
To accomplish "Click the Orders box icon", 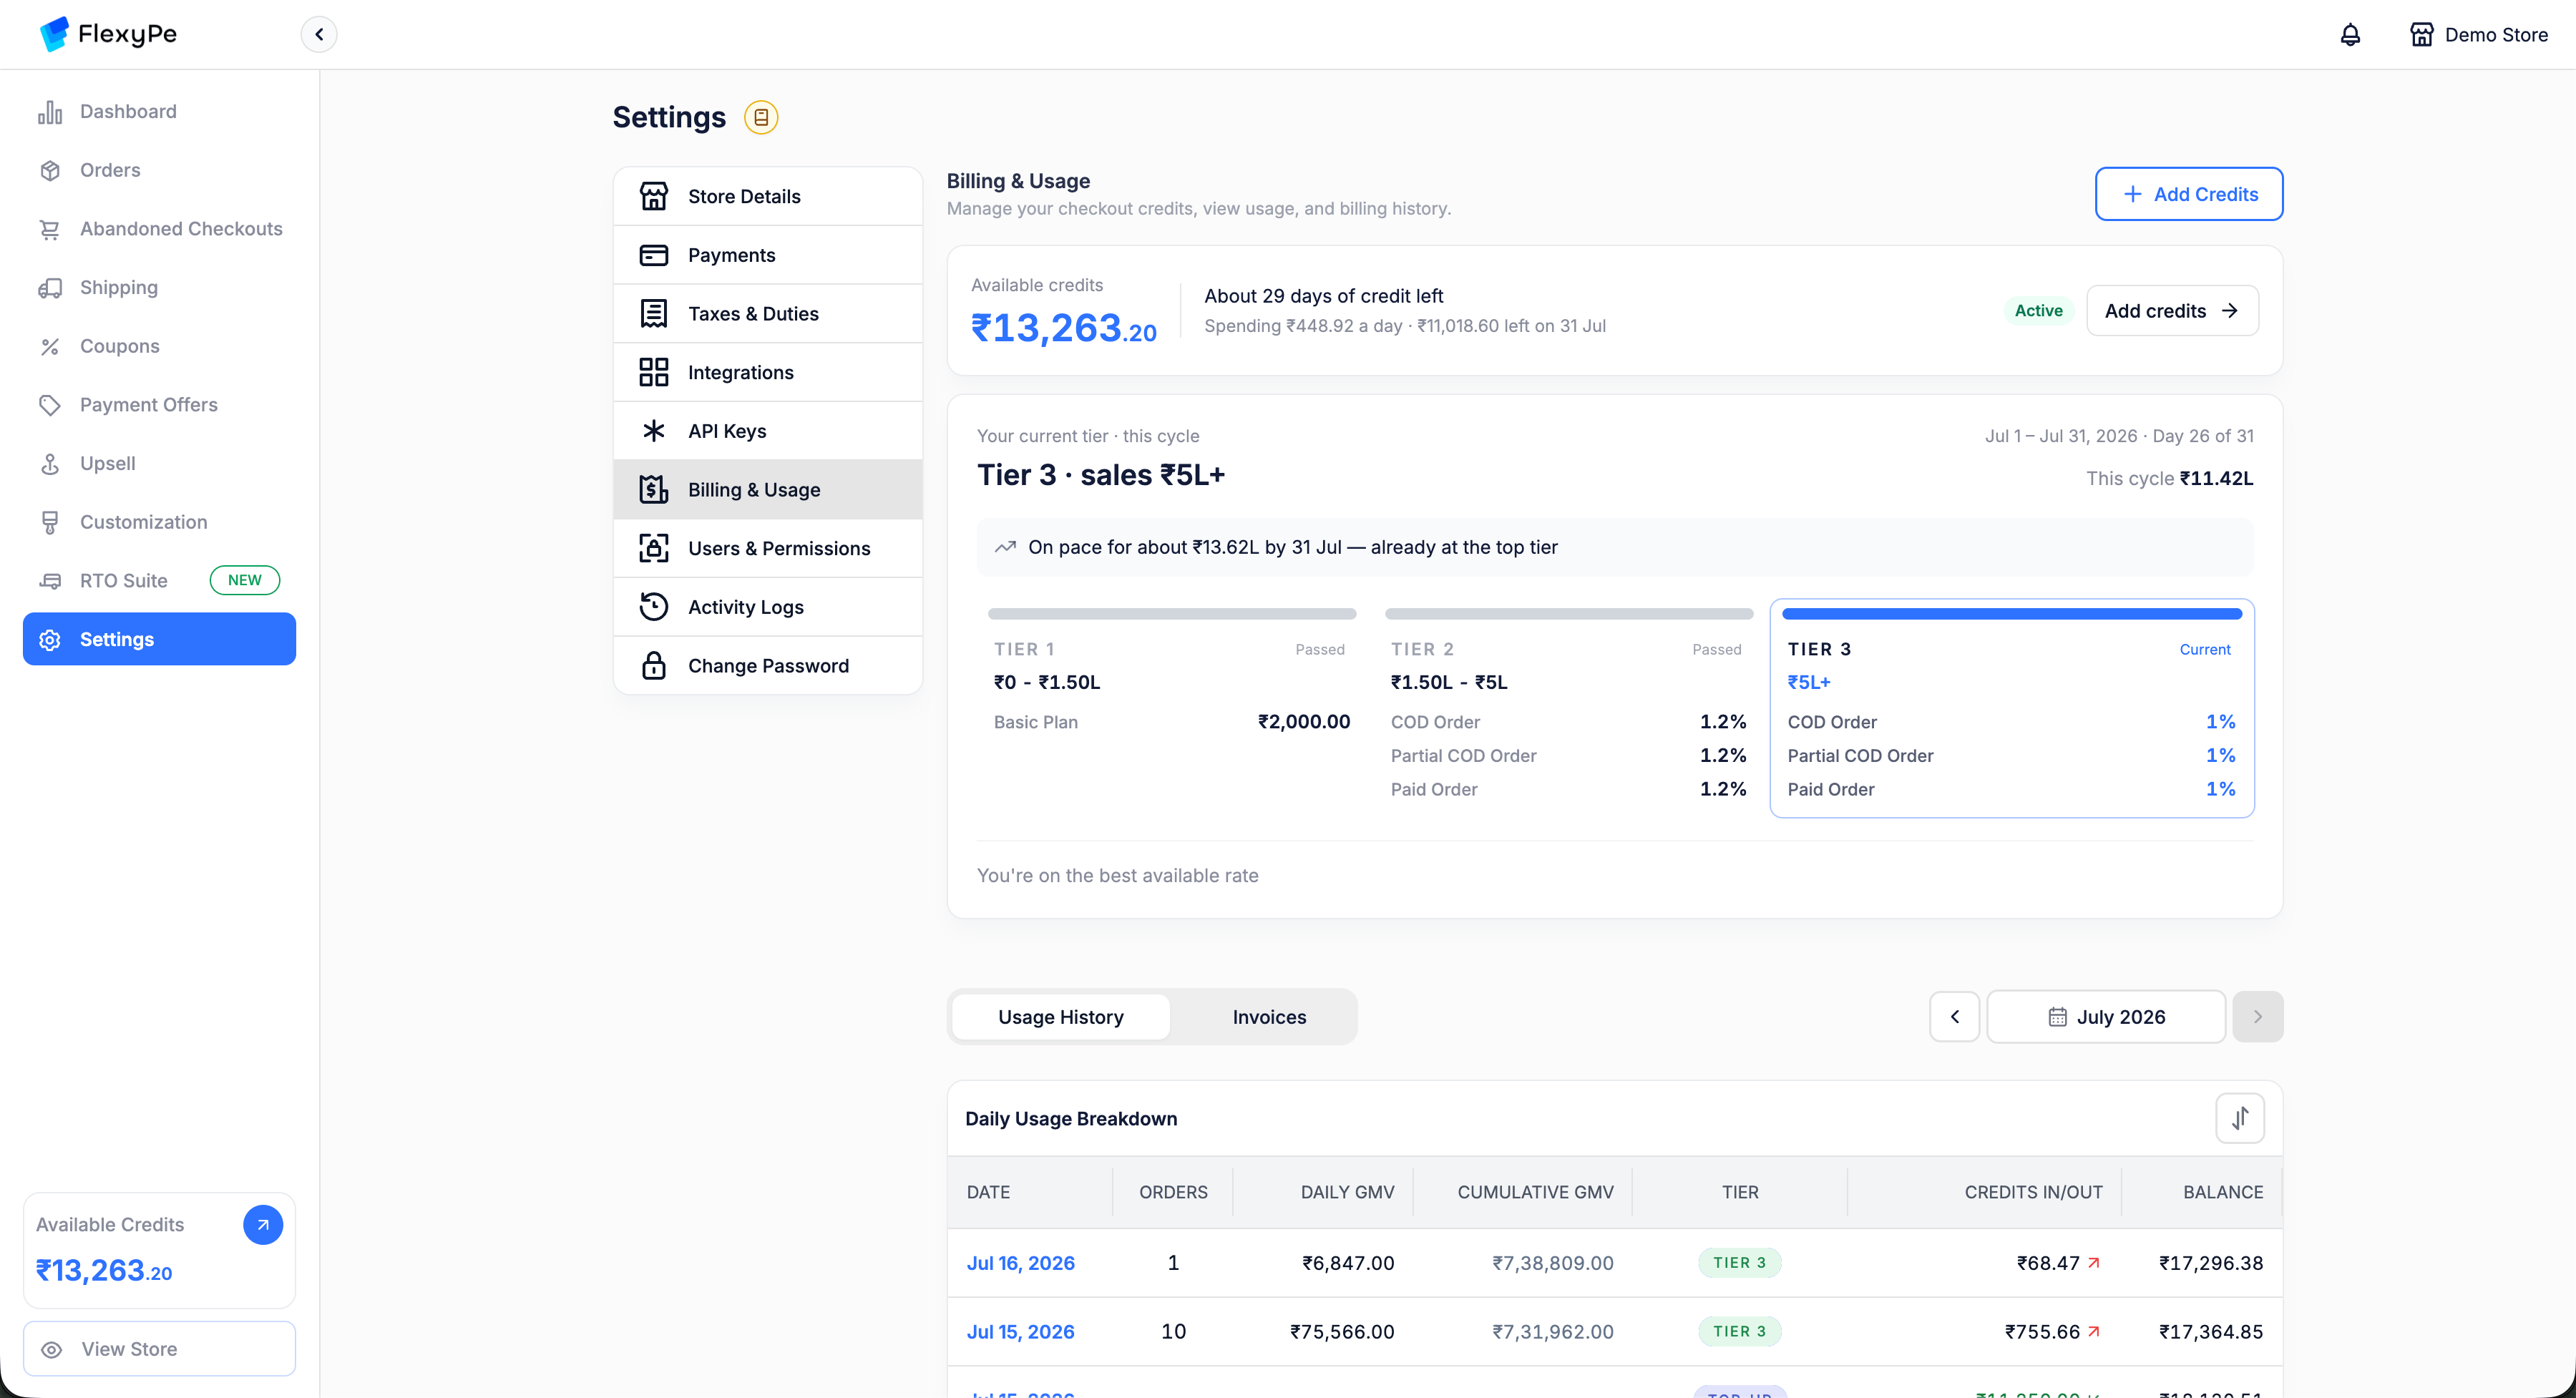I will pos(50,170).
